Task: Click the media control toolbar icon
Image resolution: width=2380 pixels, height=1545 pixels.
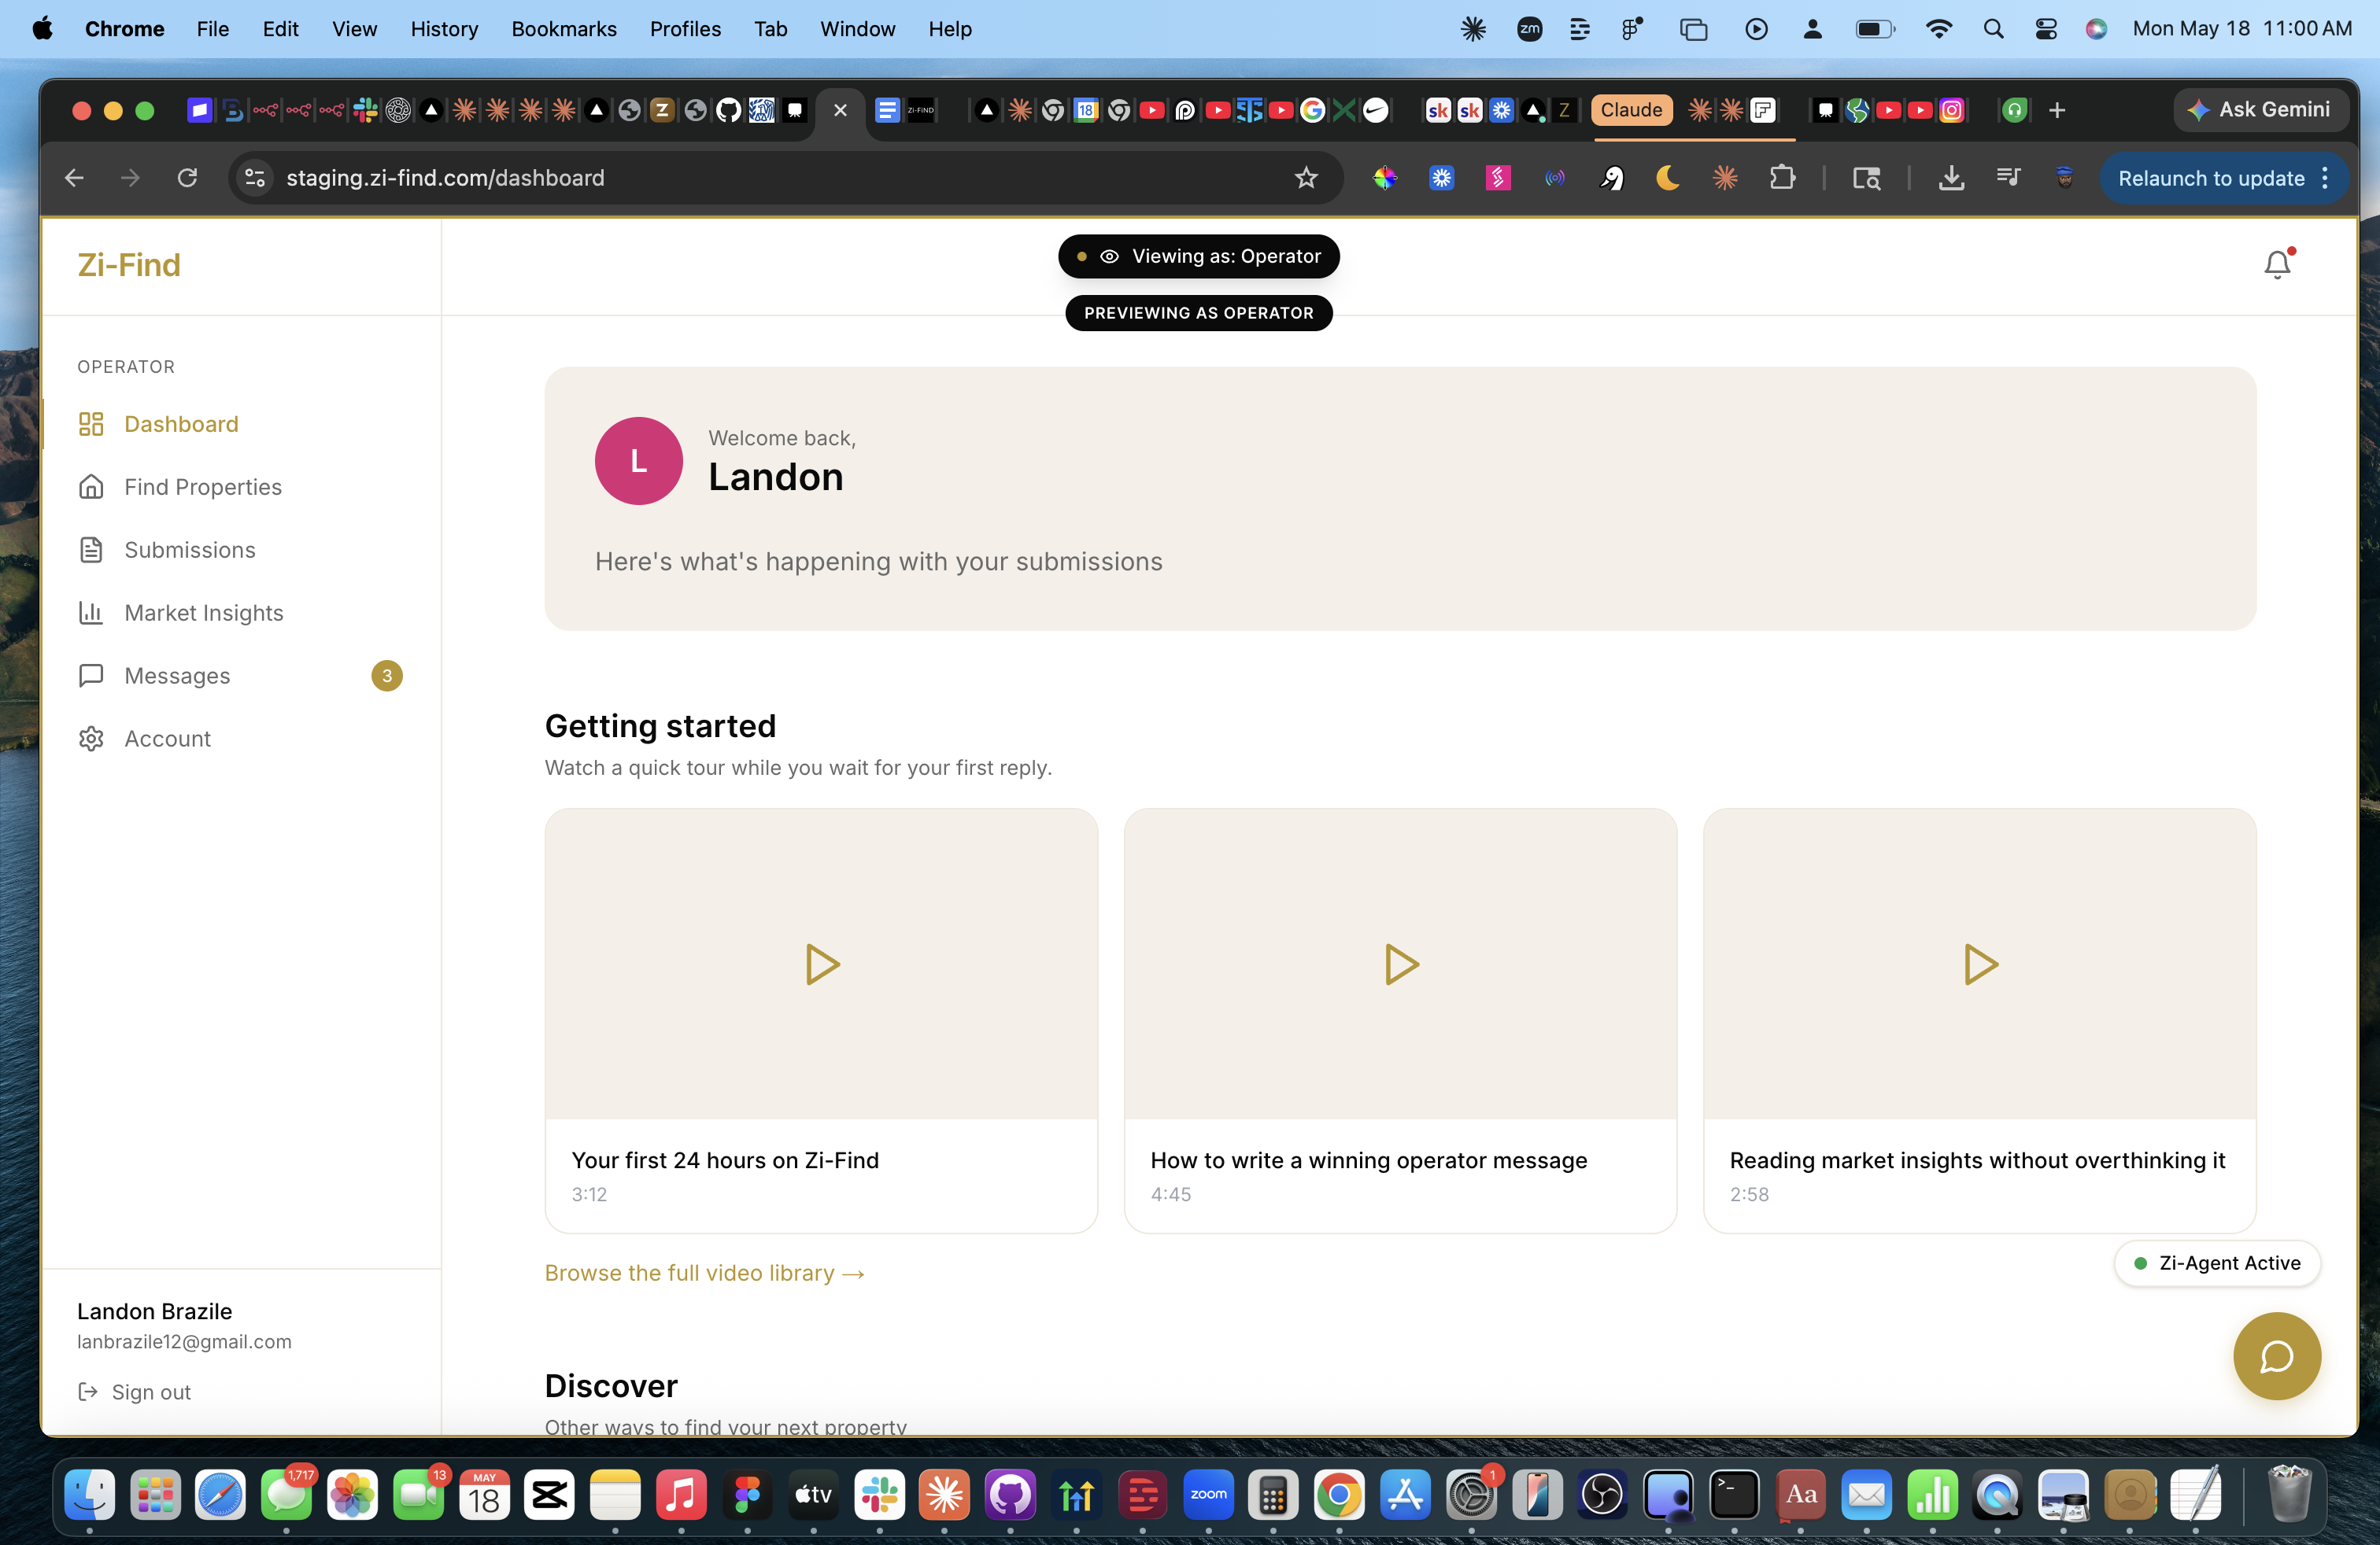Action: click(2008, 178)
